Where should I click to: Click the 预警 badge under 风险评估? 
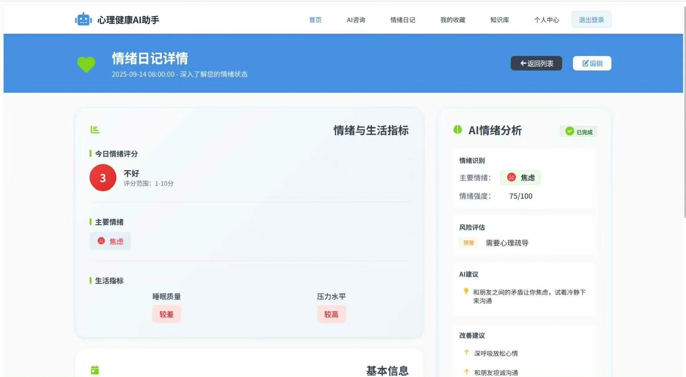[x=469, y=242]
